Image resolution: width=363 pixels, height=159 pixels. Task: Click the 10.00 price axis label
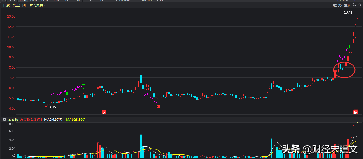(11, 47)
